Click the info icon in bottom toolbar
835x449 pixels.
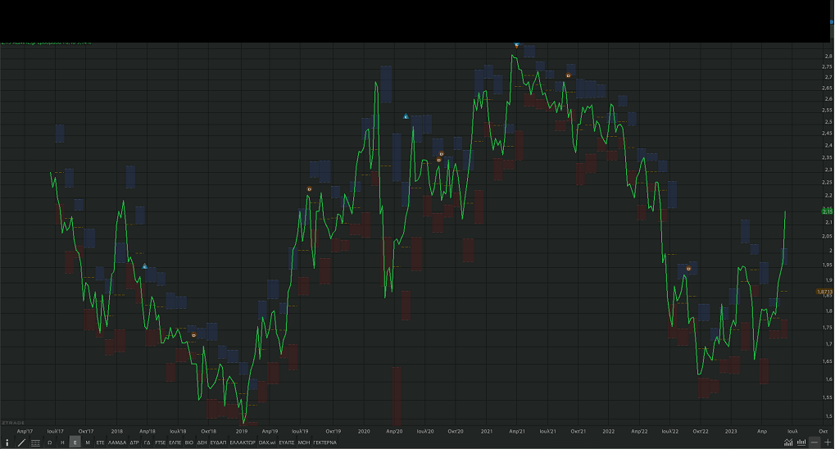7,442
